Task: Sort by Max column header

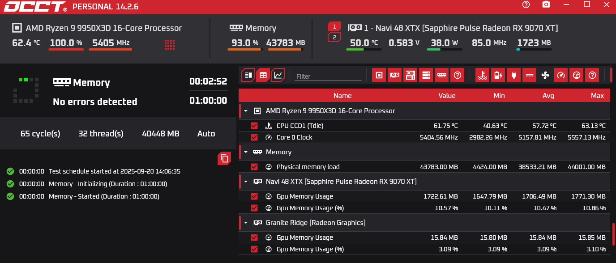Action: (597, 95)
